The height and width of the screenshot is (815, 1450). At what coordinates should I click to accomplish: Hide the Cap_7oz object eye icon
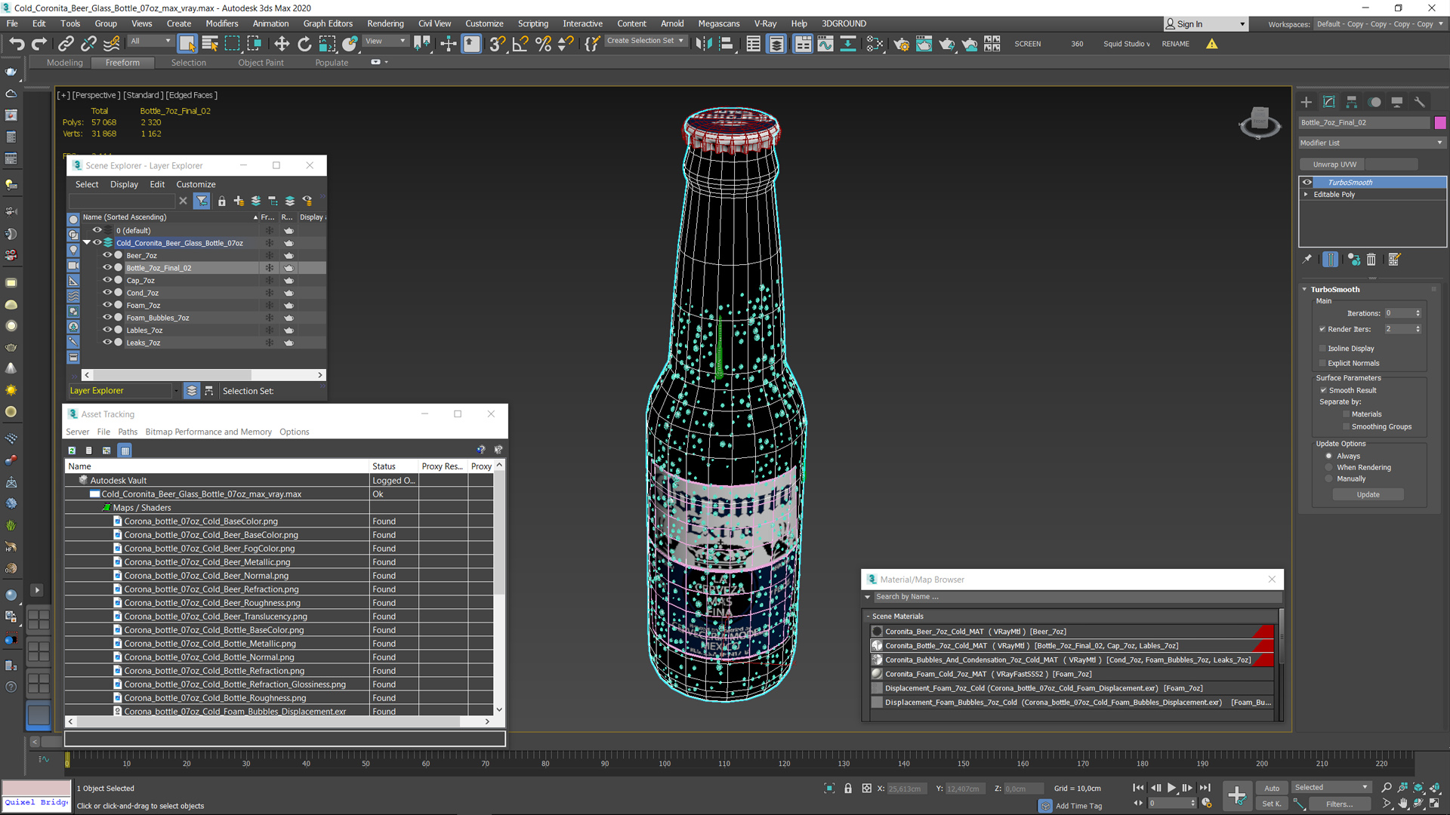pyautogui.click(x=107, y=280)
